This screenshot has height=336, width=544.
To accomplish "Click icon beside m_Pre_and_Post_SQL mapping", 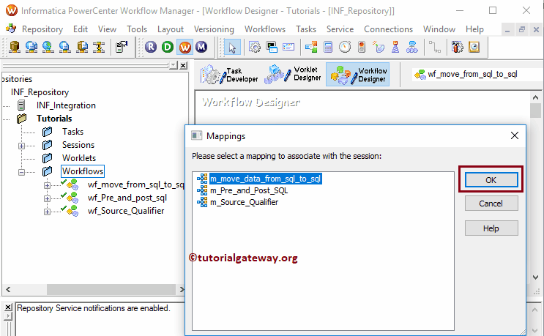I will click(x=202, y=190).
